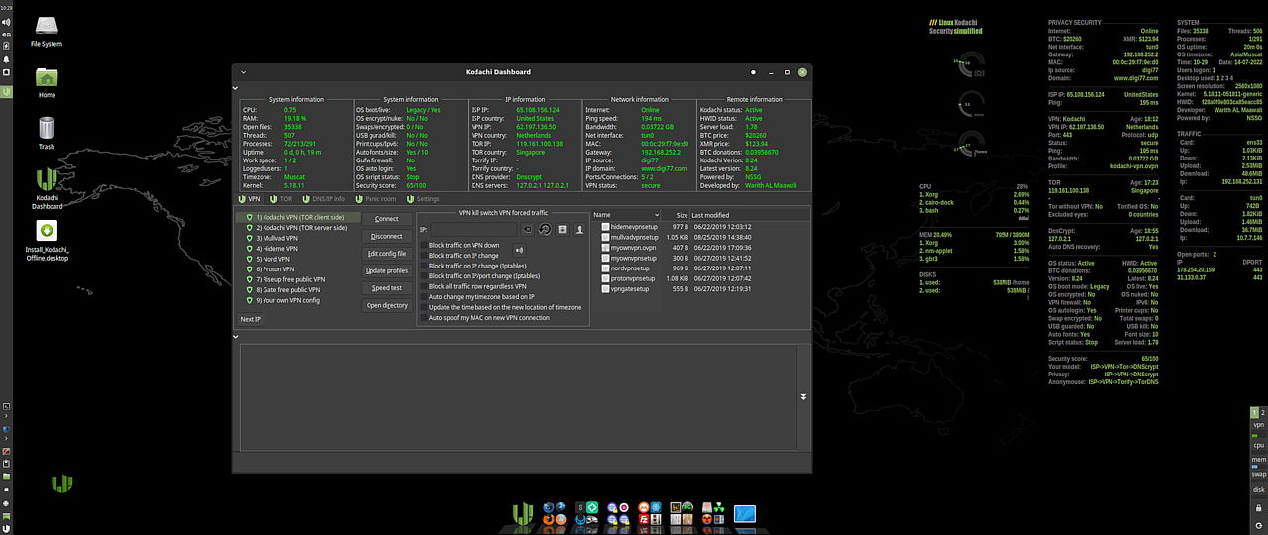Click the Disconnect button
Image resolution: width=1268 pixels, height=535 pixels.
click(386, 236)
